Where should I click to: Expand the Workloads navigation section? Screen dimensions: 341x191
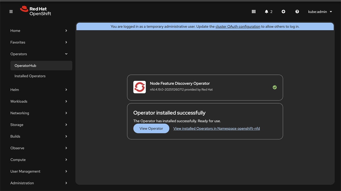coord(39,101)
